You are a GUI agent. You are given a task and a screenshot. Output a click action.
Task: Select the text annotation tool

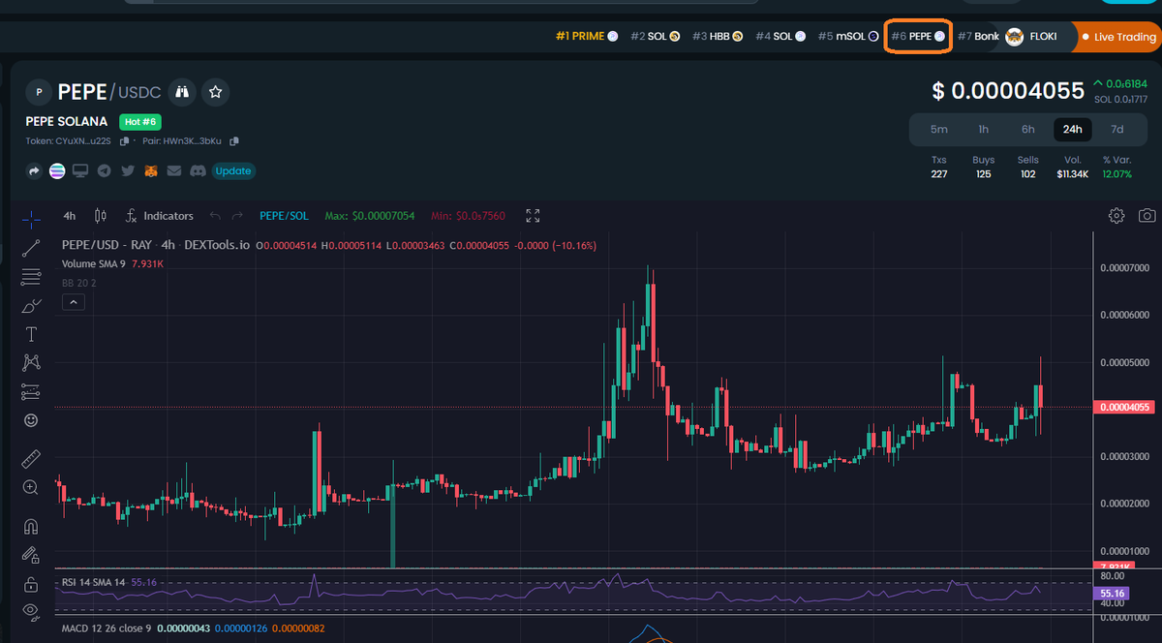pos(31,334)
